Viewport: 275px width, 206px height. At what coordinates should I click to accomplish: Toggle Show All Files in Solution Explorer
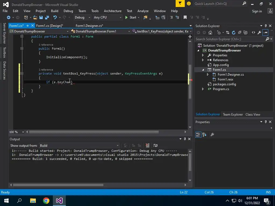245,32
